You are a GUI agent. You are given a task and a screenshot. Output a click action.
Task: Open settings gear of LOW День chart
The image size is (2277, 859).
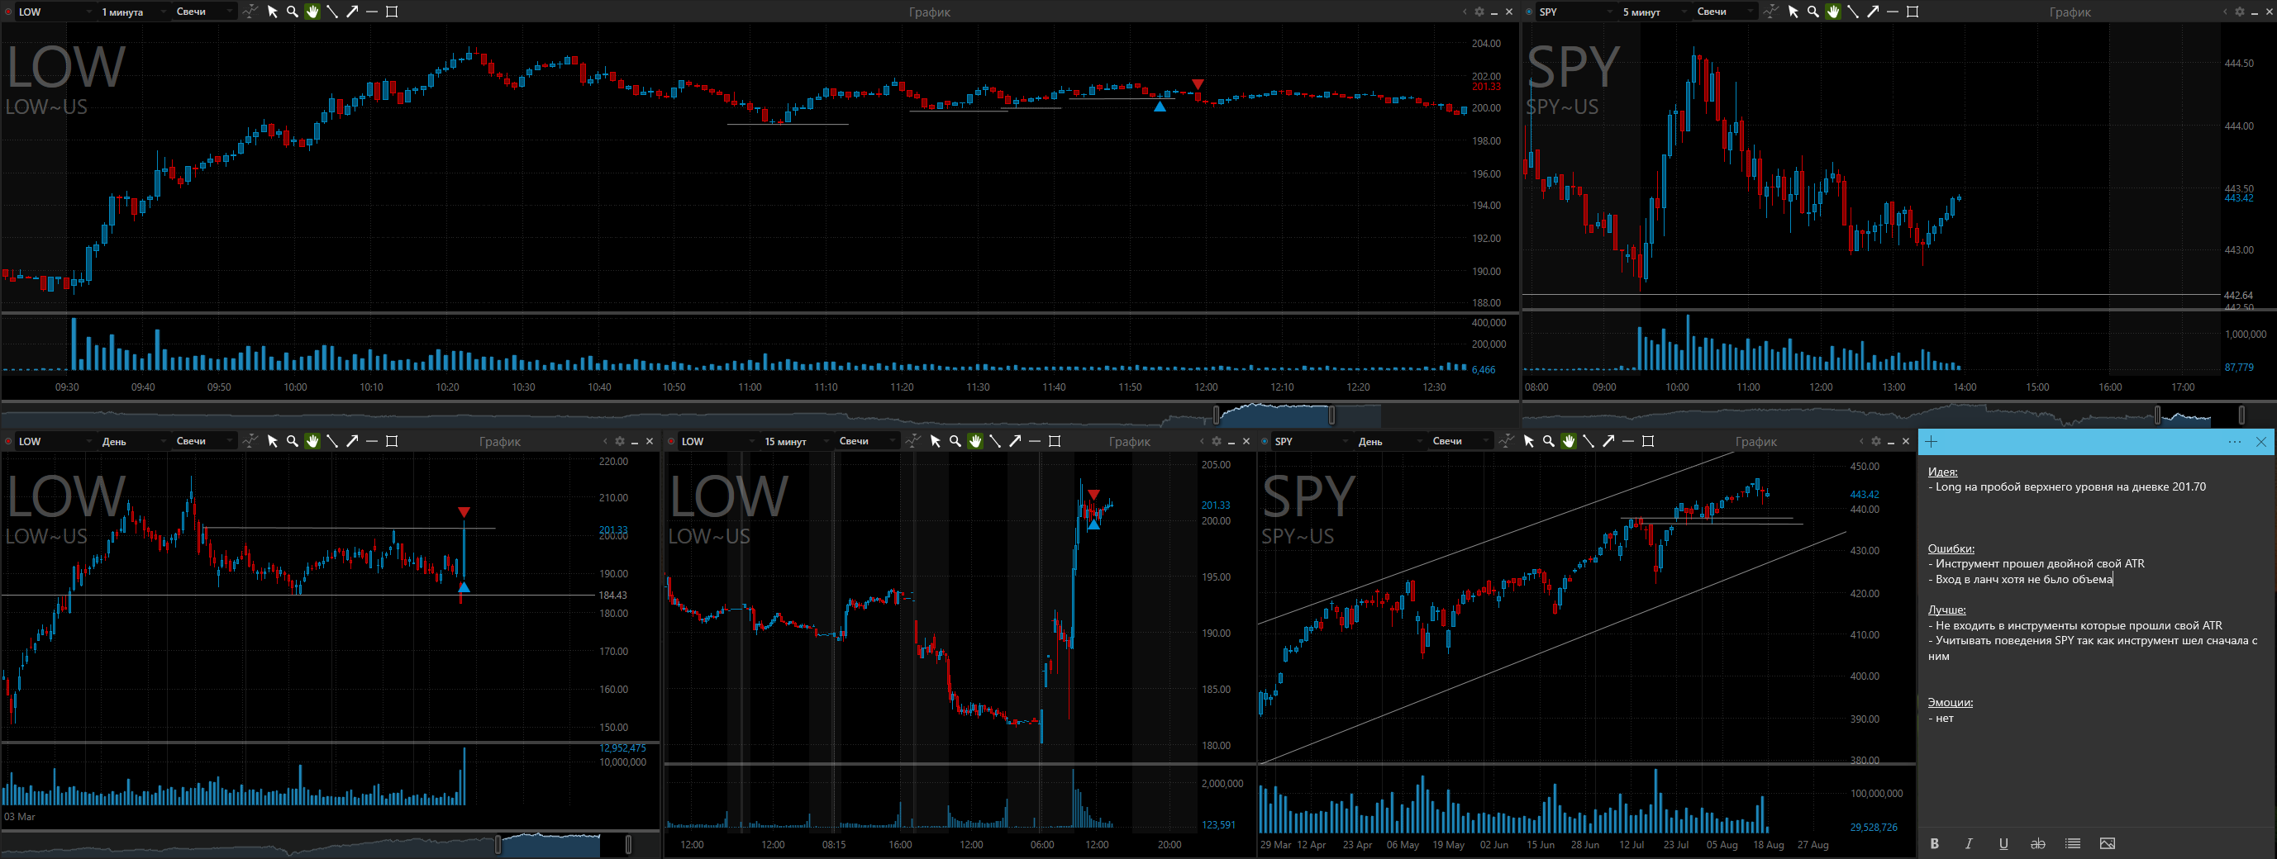tap(620, 441)
